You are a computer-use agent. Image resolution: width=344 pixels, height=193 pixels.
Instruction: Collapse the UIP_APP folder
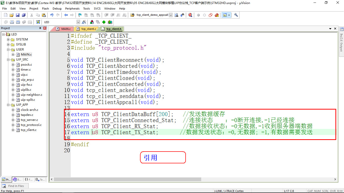(x=8, y=105)
